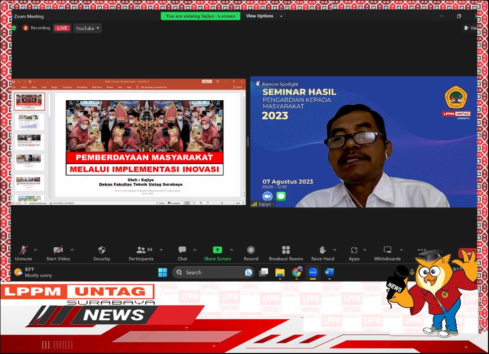
Task: Click the Share button in PowerPoint
Action: [x=237, y=87]
